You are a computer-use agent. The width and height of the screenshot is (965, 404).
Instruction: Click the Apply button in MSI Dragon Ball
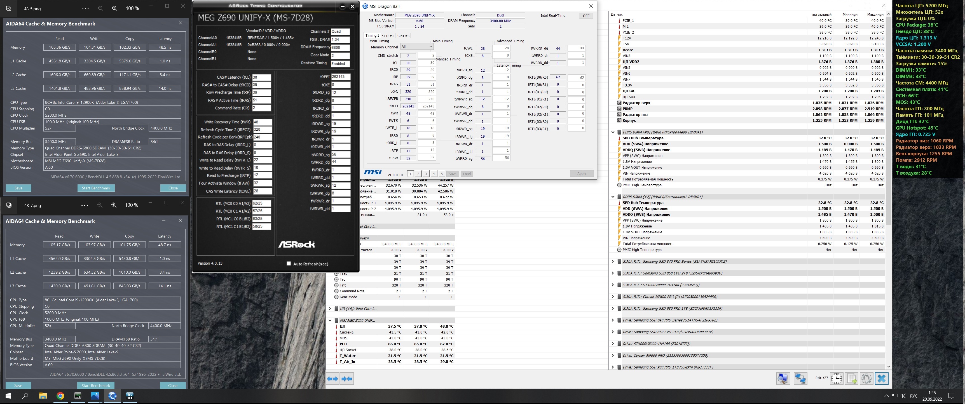pos(581,174)
